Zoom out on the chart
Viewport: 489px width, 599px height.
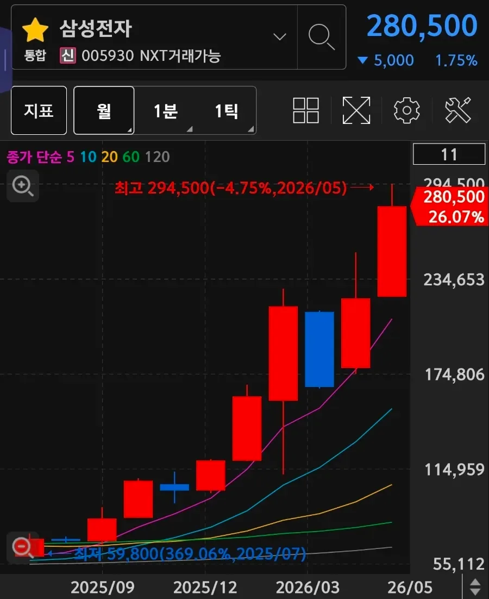click(22, 547)
